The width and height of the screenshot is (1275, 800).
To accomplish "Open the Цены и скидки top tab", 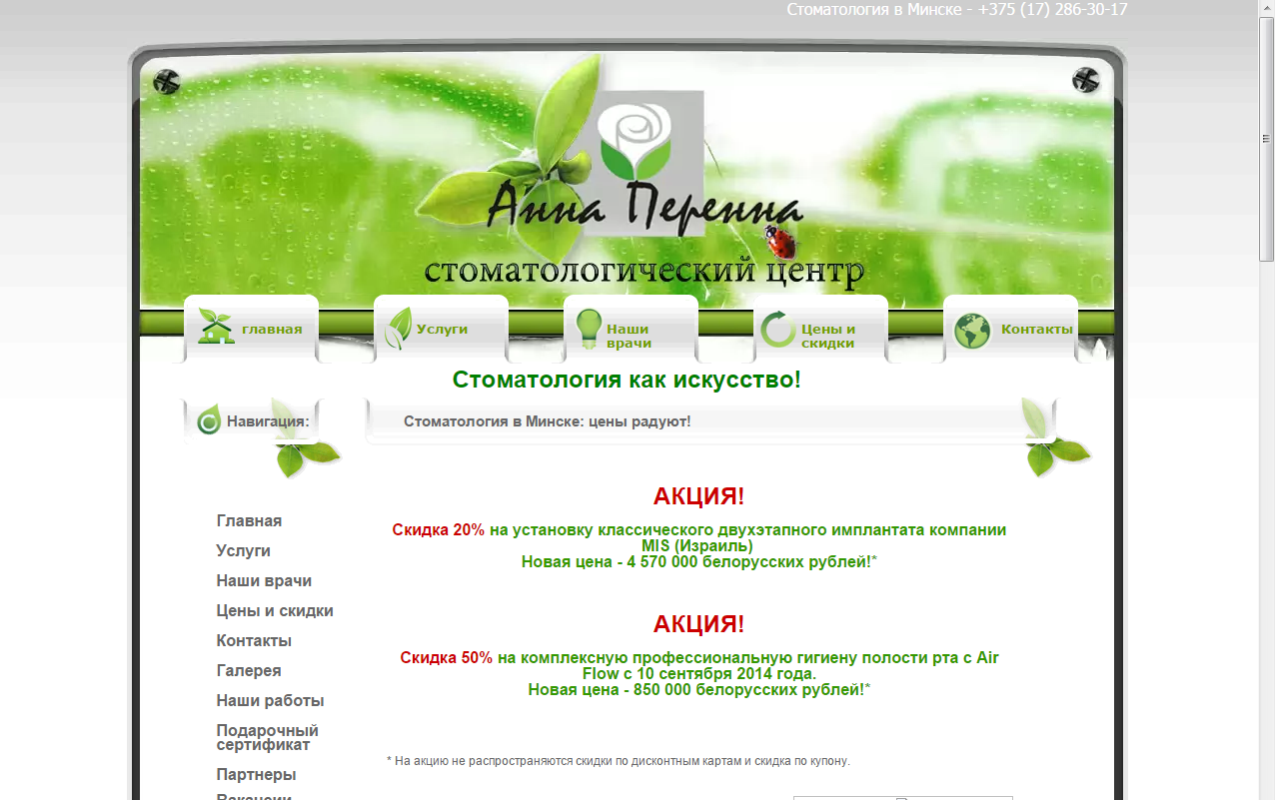I will 820,329.
